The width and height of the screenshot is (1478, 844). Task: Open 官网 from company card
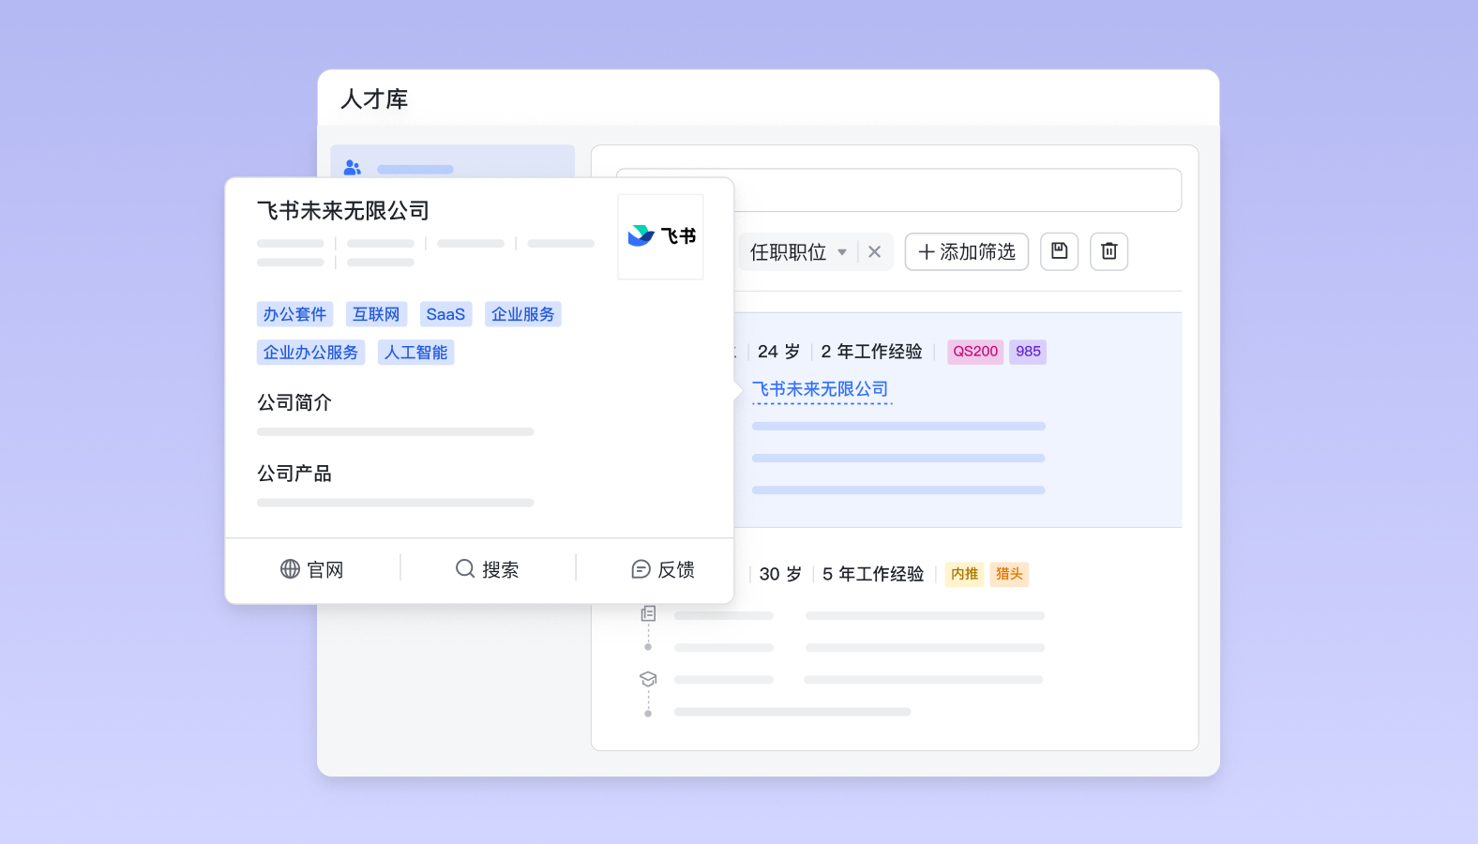(312, 569)
